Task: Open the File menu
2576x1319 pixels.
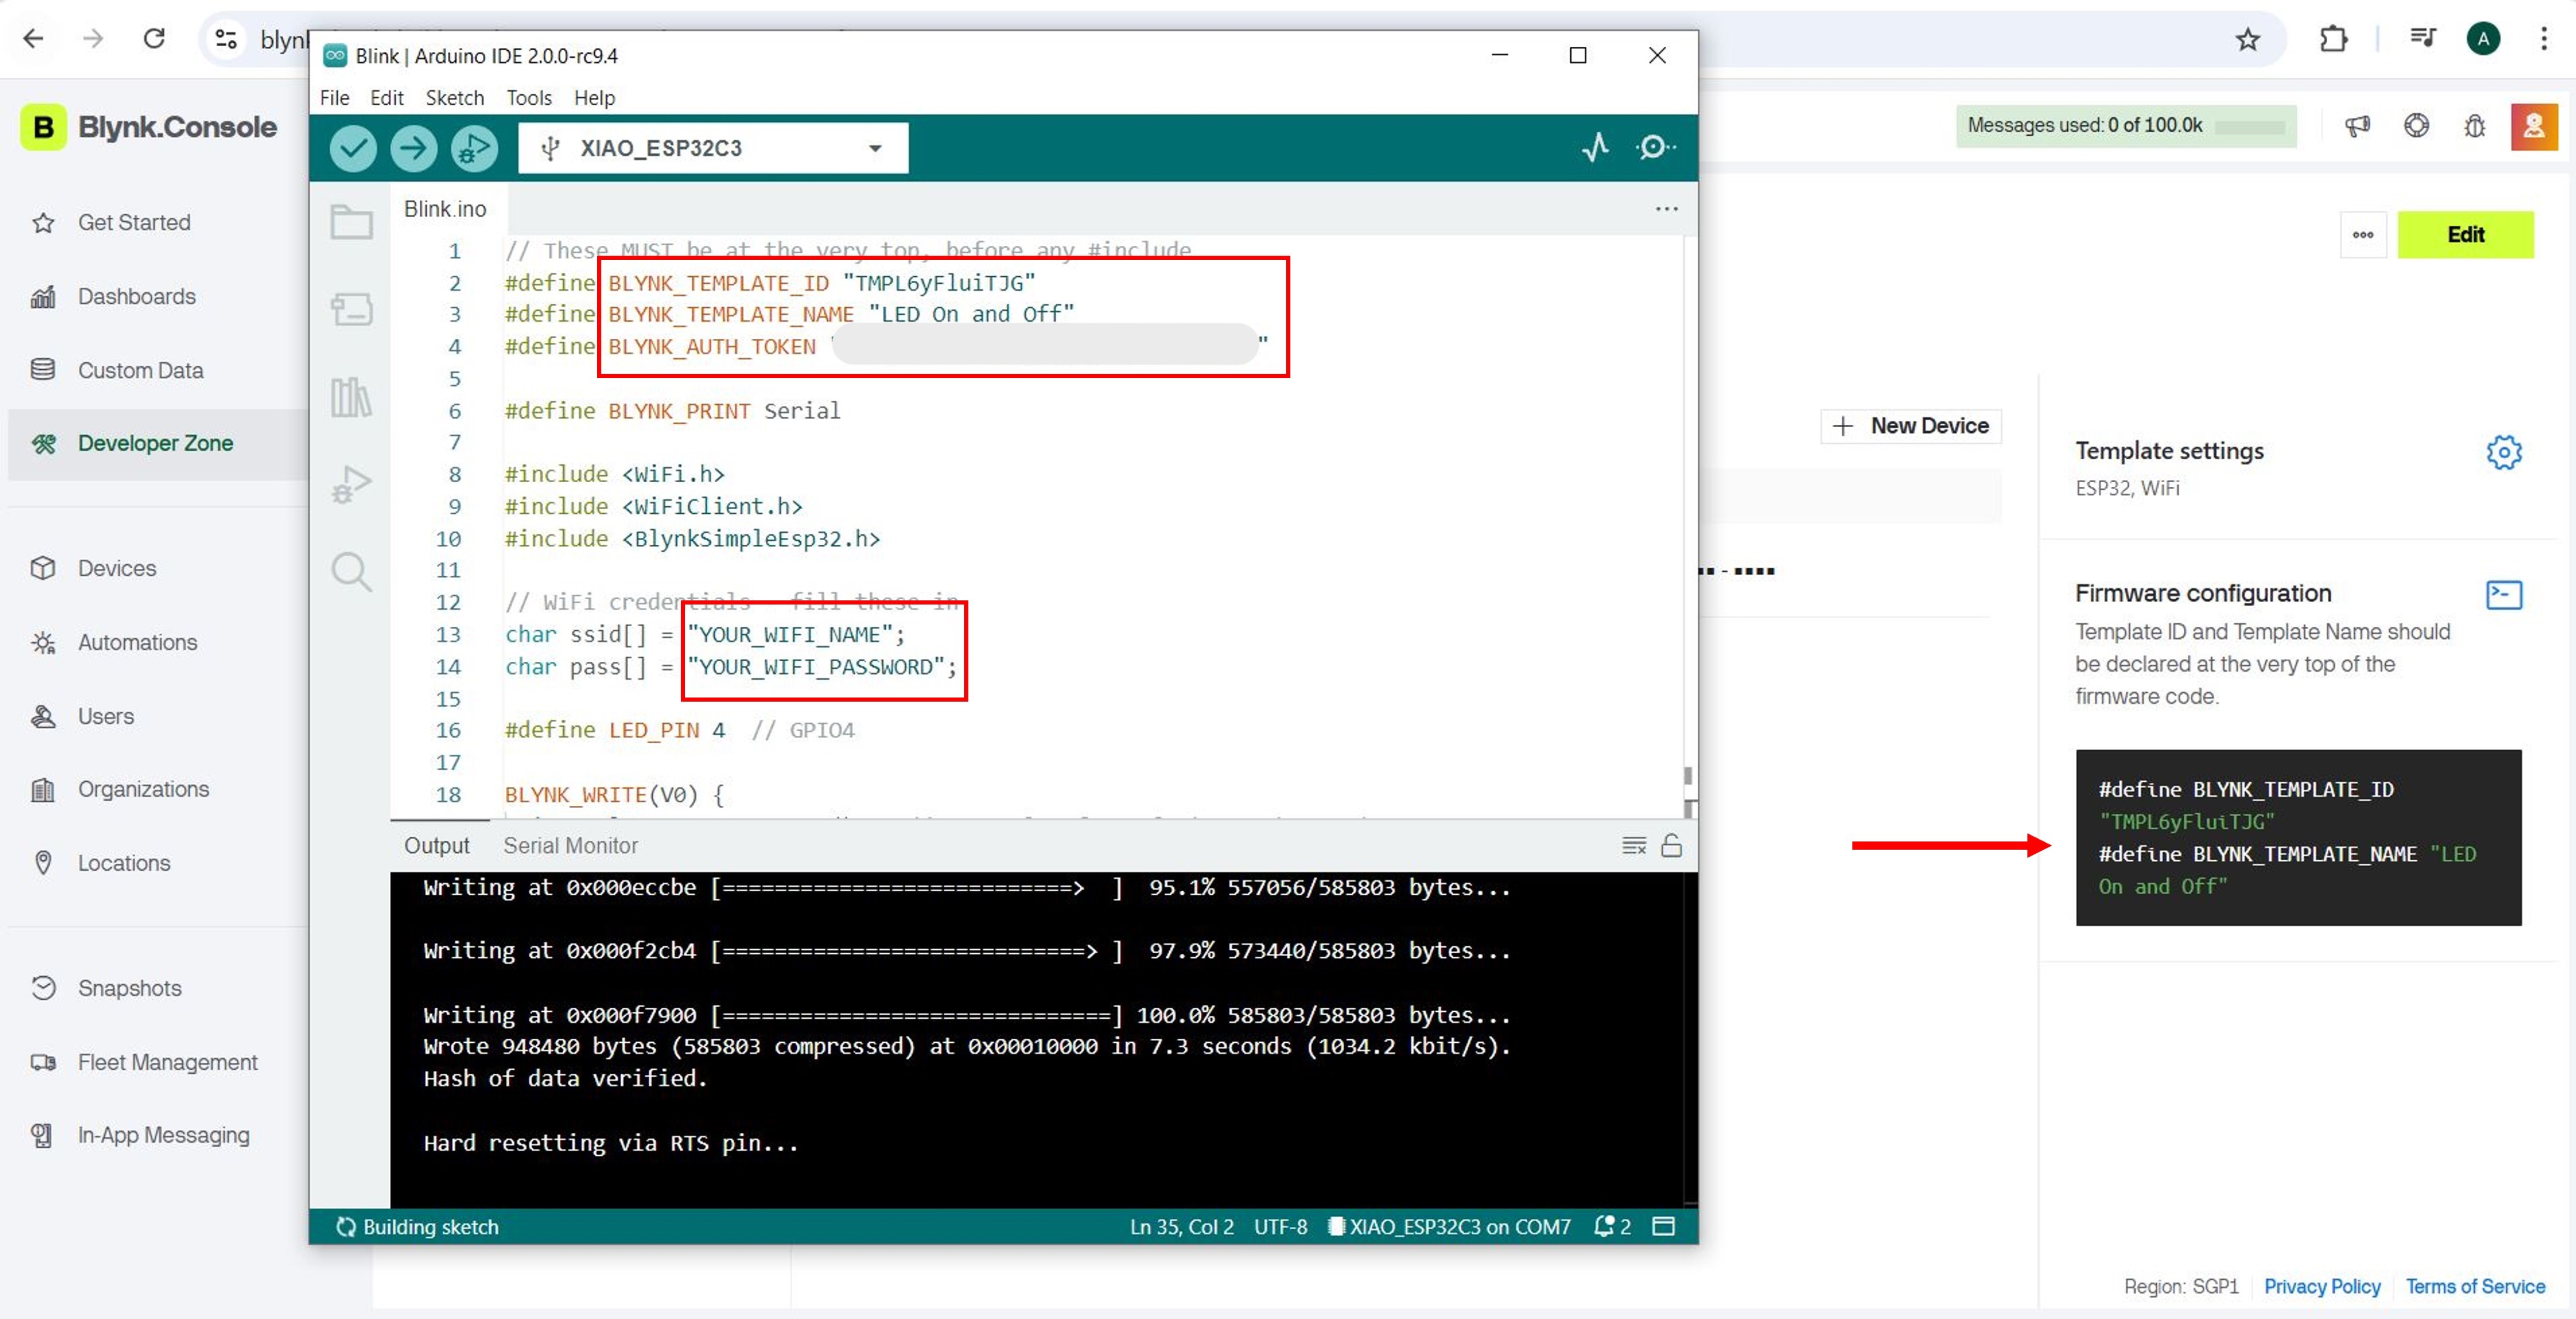Action: [334, 98]
